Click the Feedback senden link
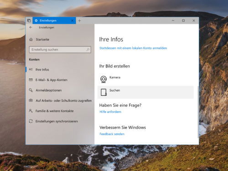The width and height of the screenshot is (228, 171). pos(112,134)
